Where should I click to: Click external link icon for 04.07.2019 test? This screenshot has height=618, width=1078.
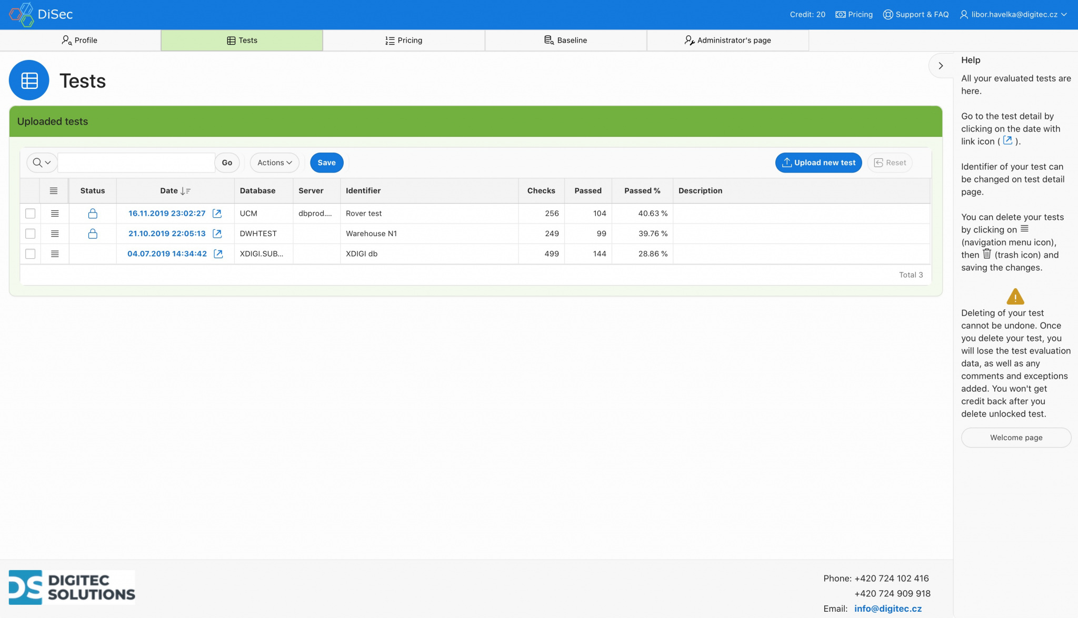pos(218,254)
